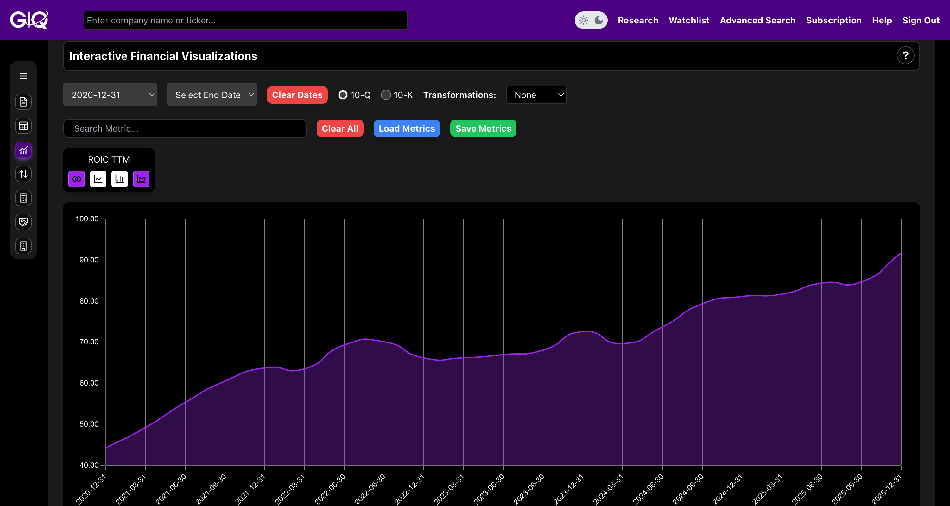
Task: Open the calculator sidebar icon
Action: [23, 198]
